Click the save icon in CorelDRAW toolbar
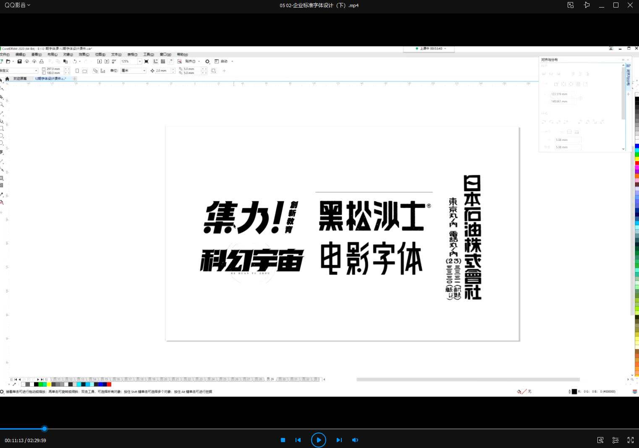Viewport: 639px width, 448px height. 19,62
